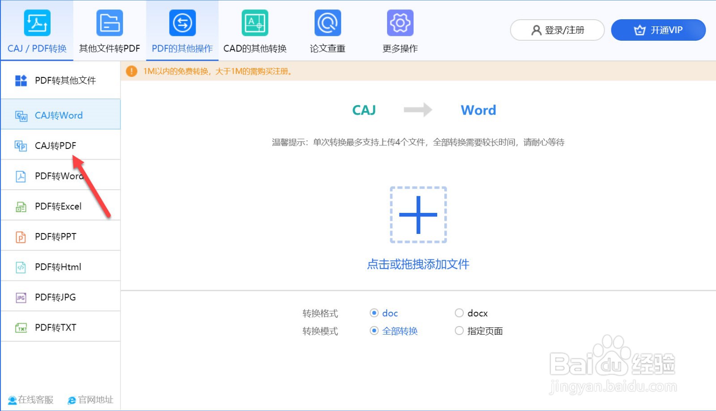Viewport: 716px width, 411px height.
Task: Click the PDF转Word sidebar icon
Action: coord(21,176)
